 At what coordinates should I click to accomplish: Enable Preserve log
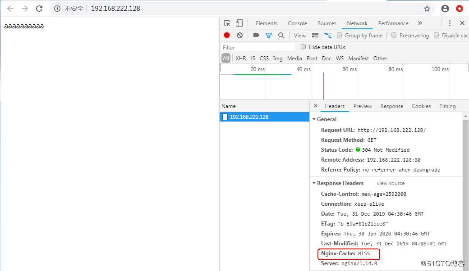(x=394, y=35)
